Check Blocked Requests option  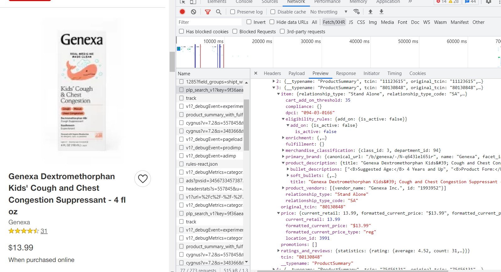[x=235, y=31]
